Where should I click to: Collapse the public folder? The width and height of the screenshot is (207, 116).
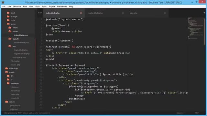tap(6, 72)
